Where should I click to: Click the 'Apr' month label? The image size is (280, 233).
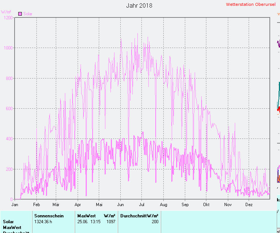click(x=78, y=205)
